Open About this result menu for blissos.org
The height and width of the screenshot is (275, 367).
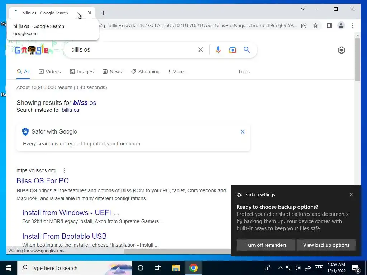[x=65, y=170]
